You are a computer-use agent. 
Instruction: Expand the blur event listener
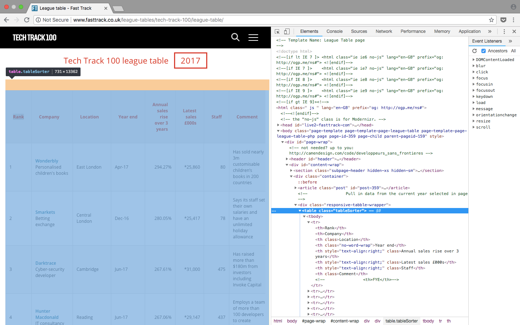473,66
